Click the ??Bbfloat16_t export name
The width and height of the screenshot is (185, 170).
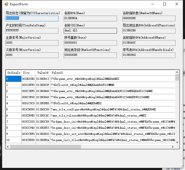(112, 103)
